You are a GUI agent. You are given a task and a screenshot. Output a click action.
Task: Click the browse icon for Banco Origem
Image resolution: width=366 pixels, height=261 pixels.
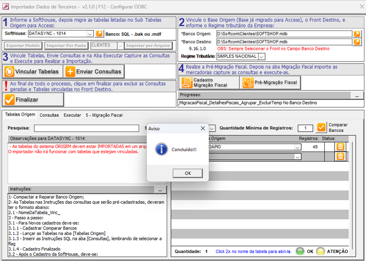tap(357, 34)
